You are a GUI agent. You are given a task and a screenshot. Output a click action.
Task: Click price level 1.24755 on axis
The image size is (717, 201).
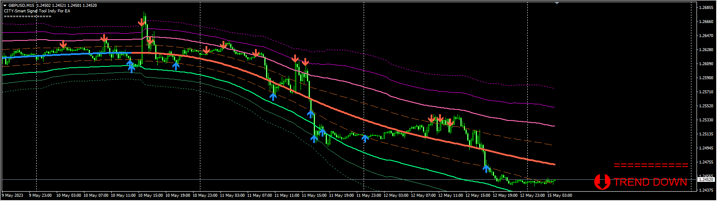pos(706,162)
